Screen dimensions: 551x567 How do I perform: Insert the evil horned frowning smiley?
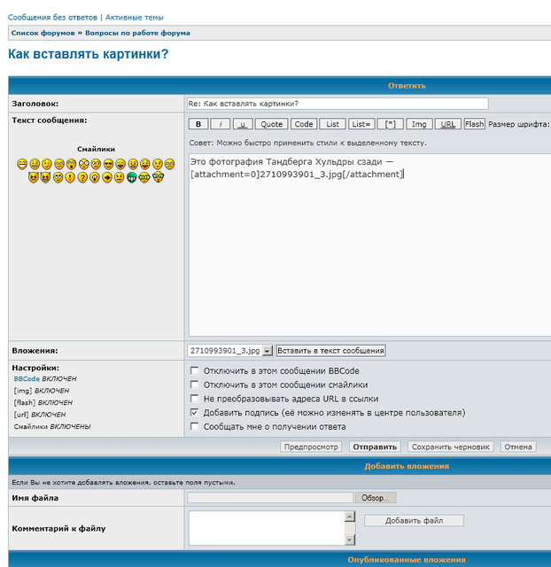pyautogui.click(x=34, y=177)
